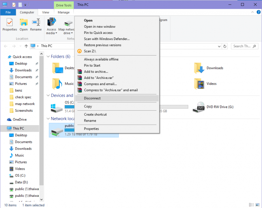Select the public network drive icon
Screen dimensions: 262x208
pyautogui.click(x=57, y=132)
